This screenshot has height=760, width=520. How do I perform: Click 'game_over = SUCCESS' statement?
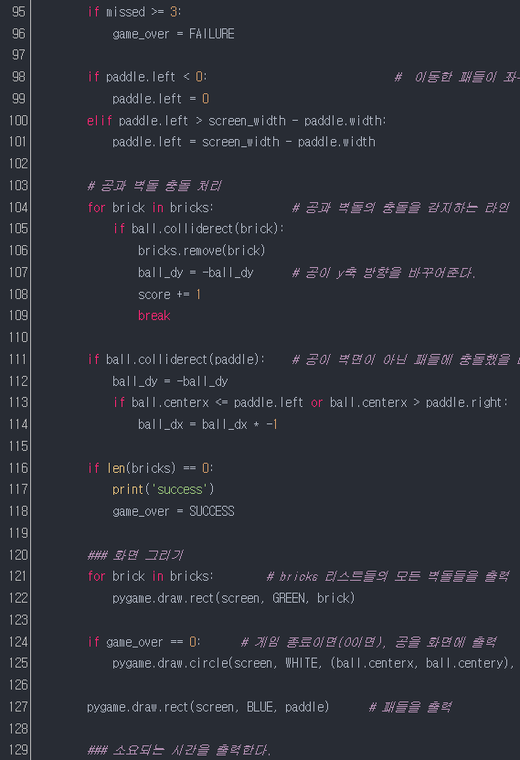174,511
